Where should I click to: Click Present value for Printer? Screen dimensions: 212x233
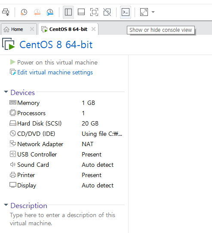(92, 175)
